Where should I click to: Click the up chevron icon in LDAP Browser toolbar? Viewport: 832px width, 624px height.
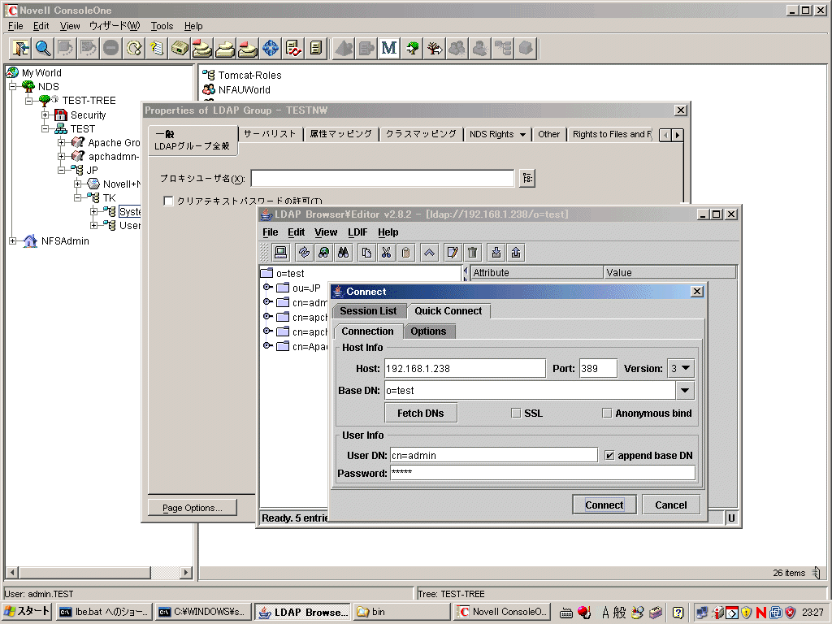(x=429, y=253)
